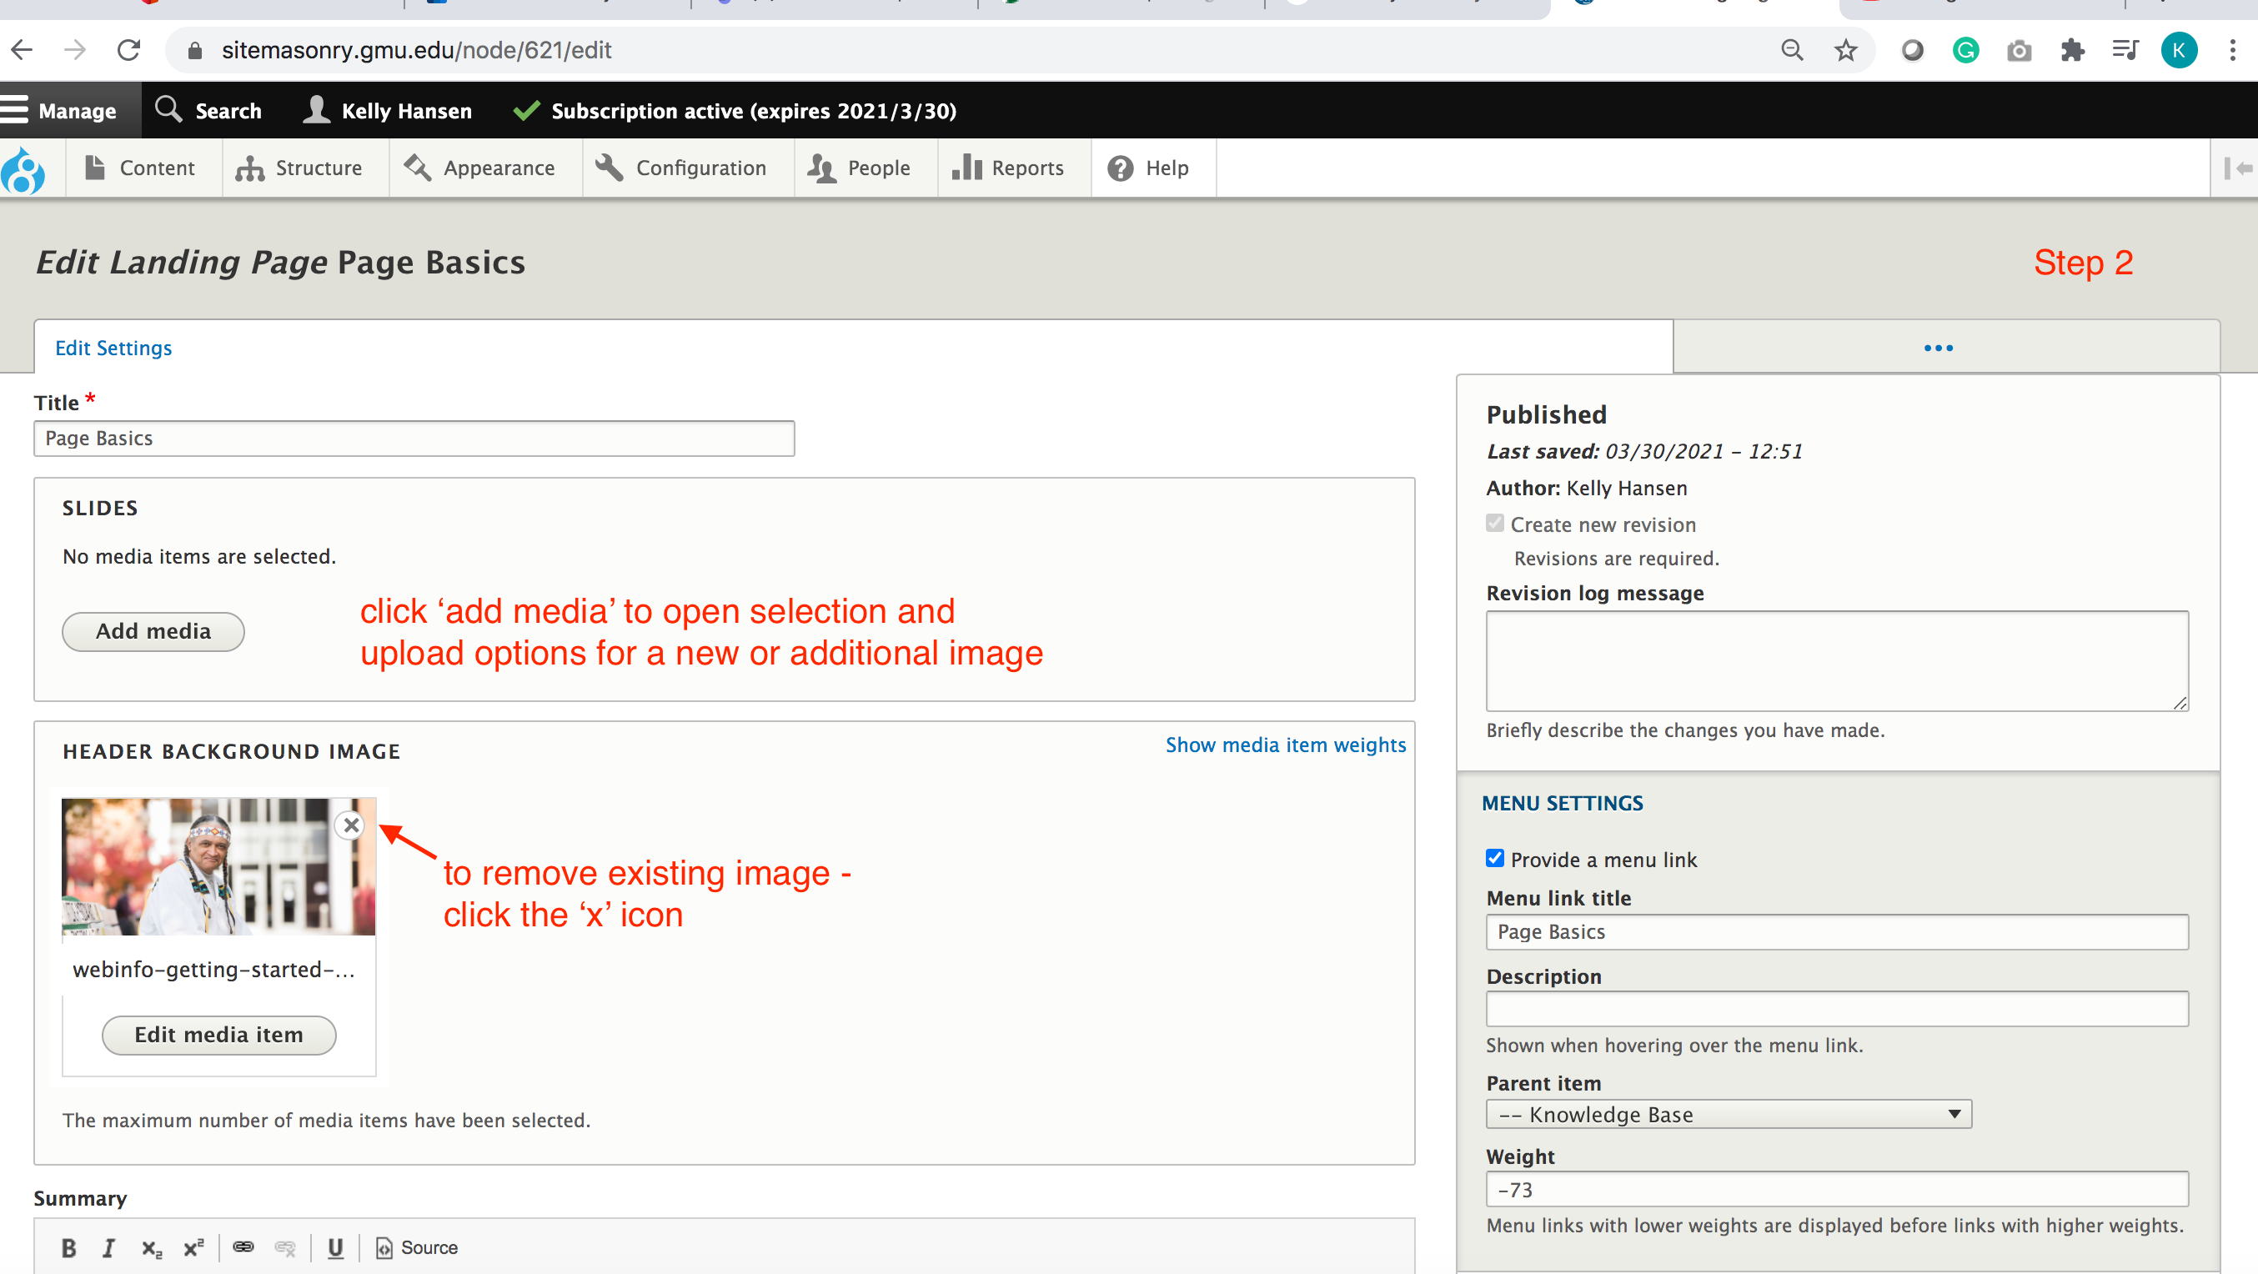Bookmark page with star icon

pyautogui.click(x=1845, y=51)
